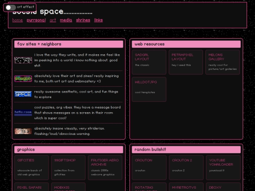Click text 'absolutely love their art and zines'
The image size is (255, 191).
point(63,76)
